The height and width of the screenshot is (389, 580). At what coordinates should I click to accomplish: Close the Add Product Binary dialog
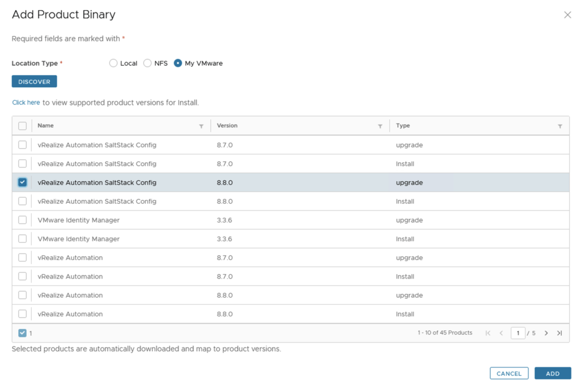tap(567, 15)
